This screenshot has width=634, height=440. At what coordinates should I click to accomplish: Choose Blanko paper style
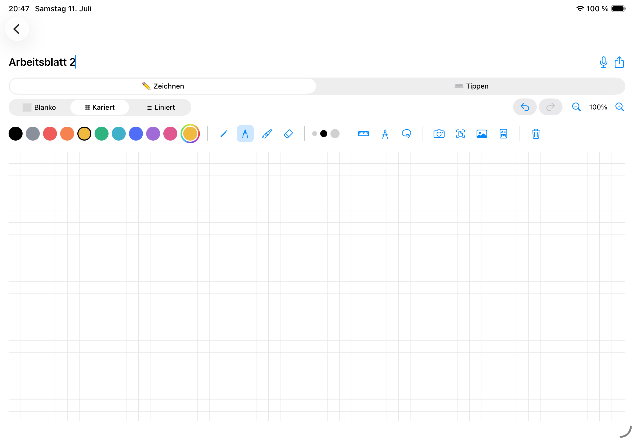coord(39,107)
